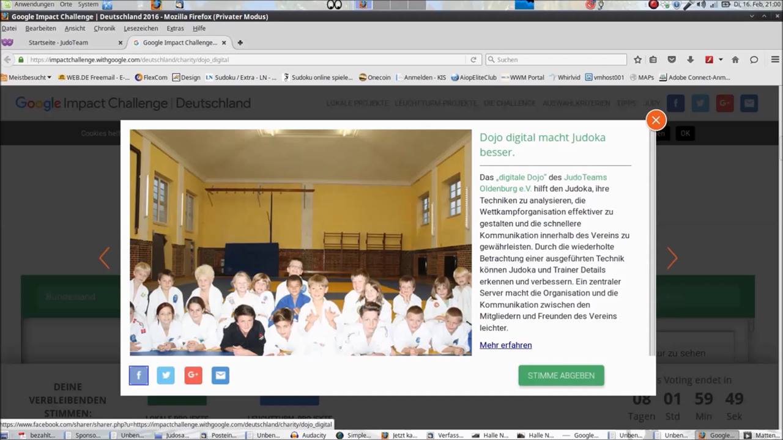Viewport: 783px width, 440px height.
Task: Click the email share icon in dialog
Action: (221, 375)
